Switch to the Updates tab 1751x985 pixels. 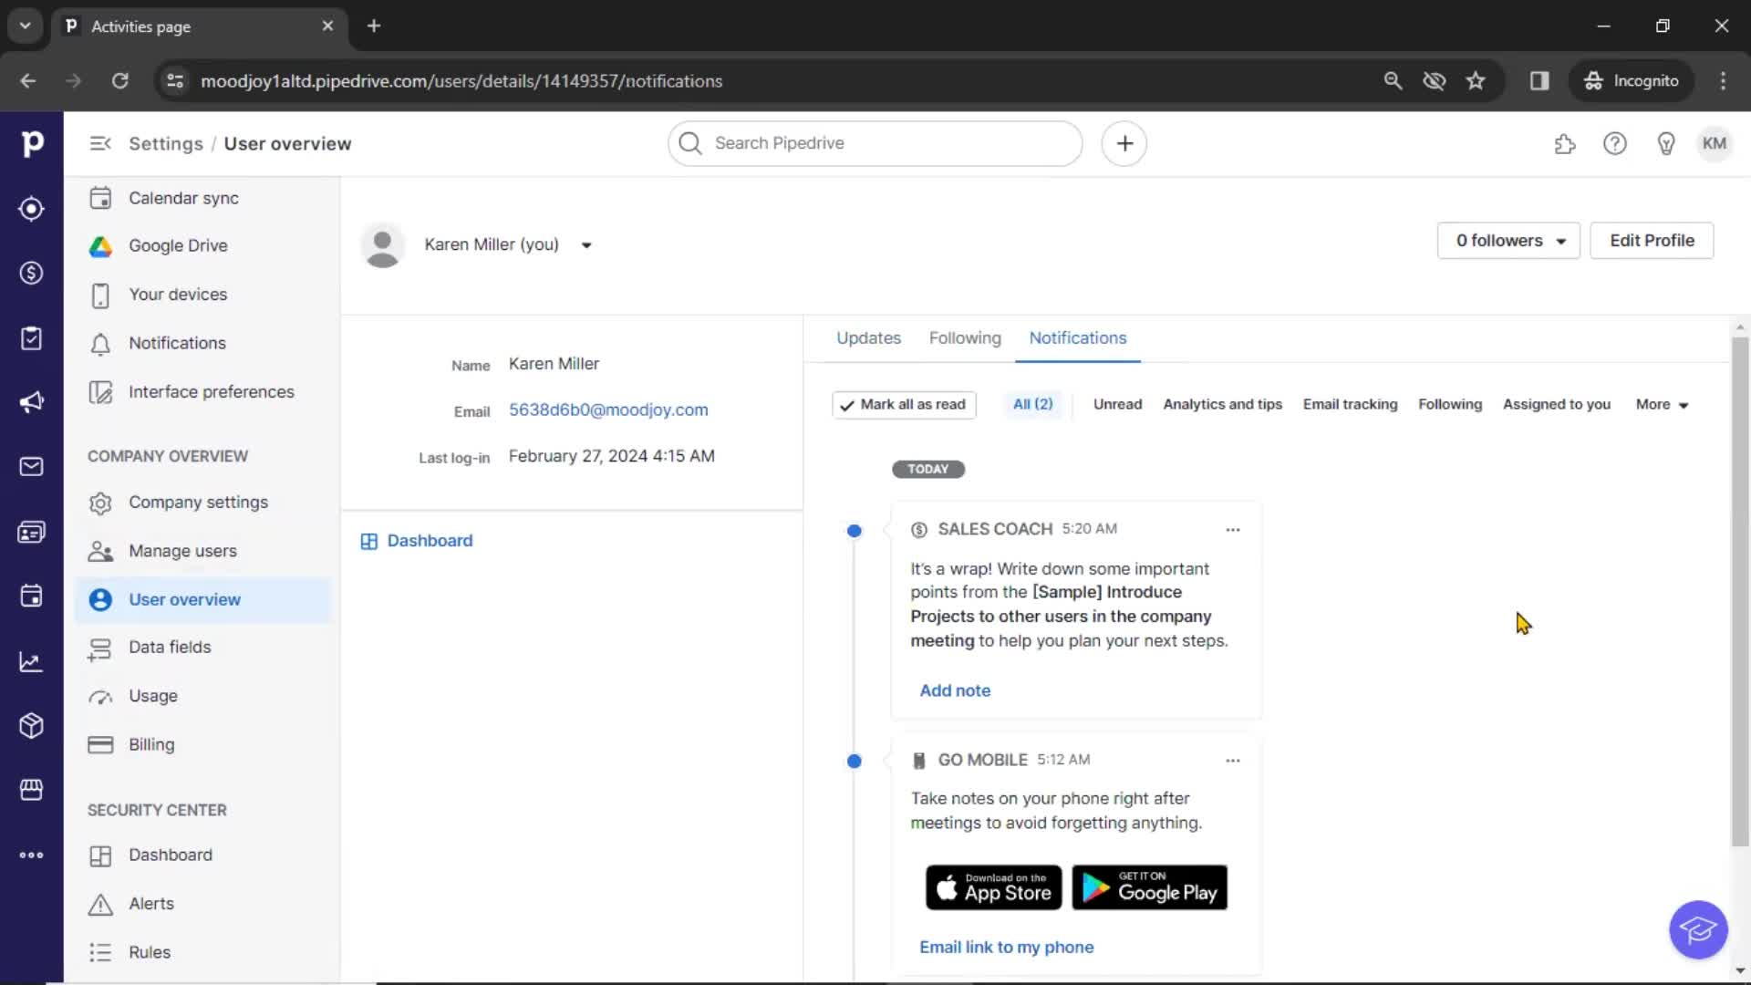click(868, 338)
